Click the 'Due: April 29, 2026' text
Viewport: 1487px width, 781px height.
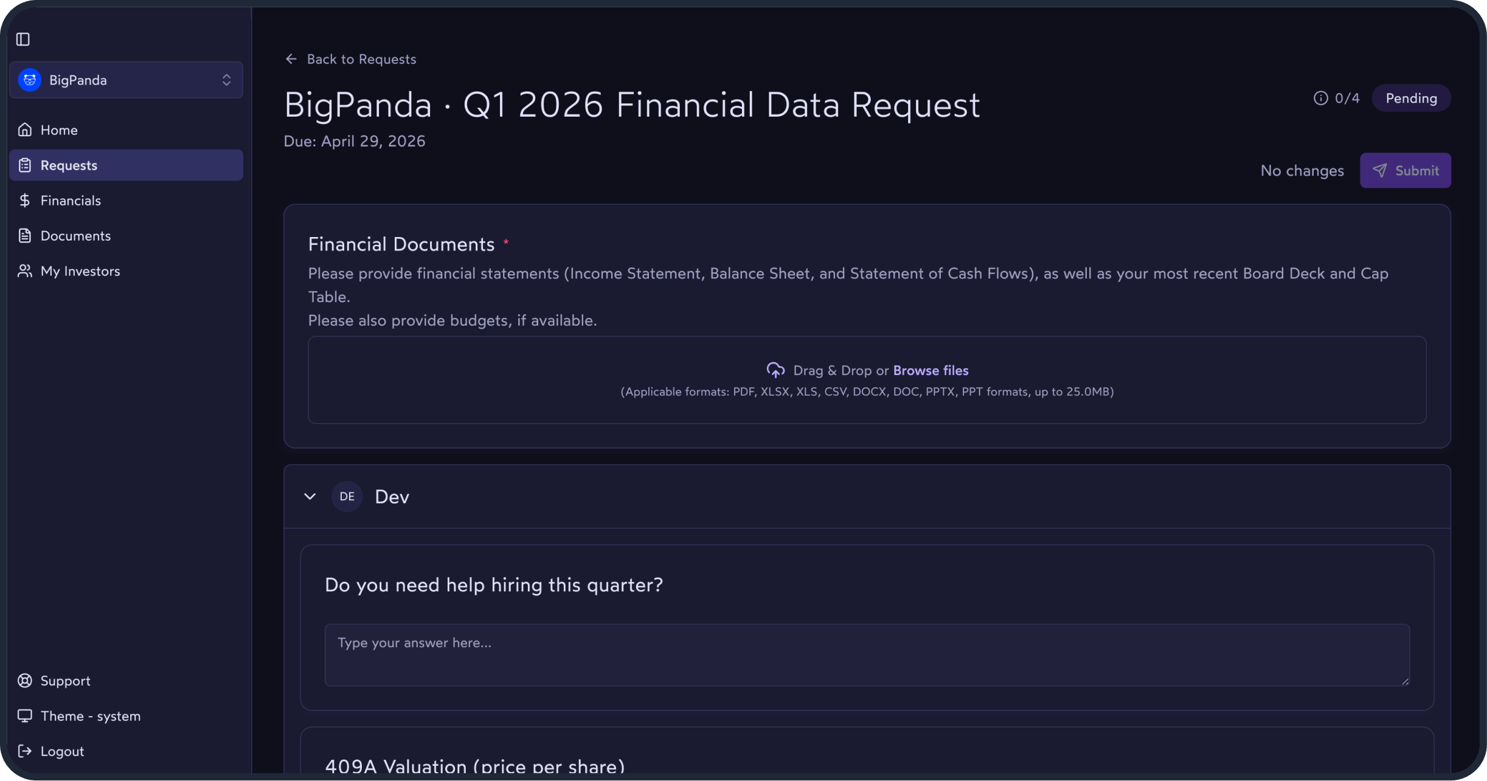355,141
